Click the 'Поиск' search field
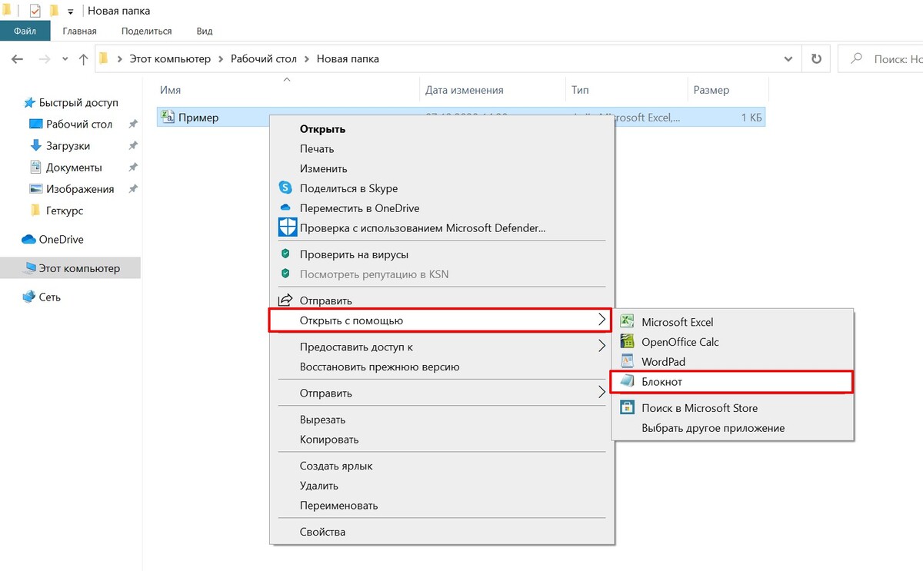Screen dimensions: 923x571 879,59
